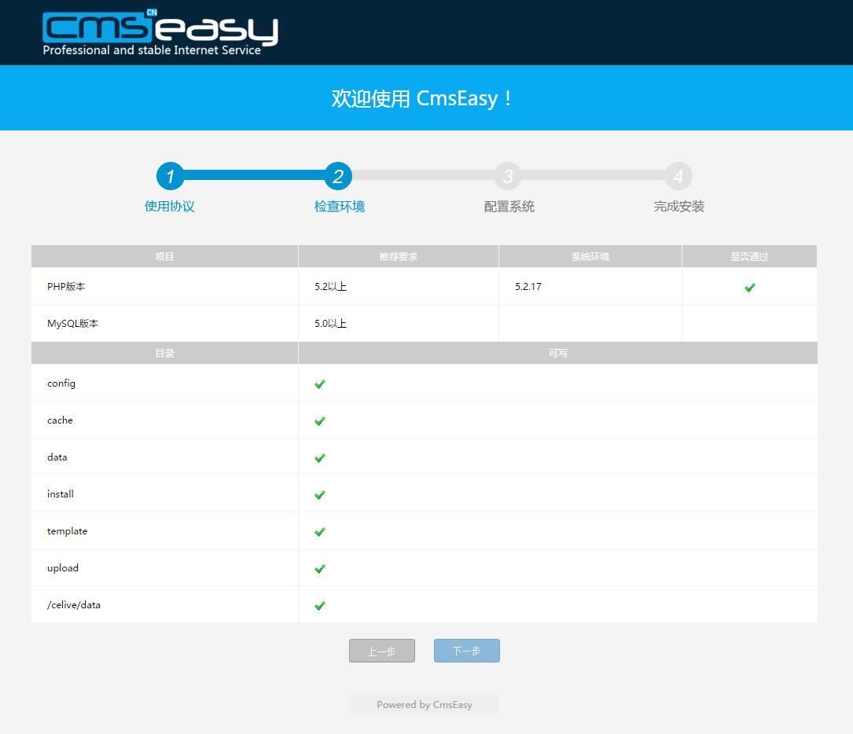Click the template directory writable checkmark
Image resolution: width=853 pixels, height=734 pixels.
(x=320, y=532)
